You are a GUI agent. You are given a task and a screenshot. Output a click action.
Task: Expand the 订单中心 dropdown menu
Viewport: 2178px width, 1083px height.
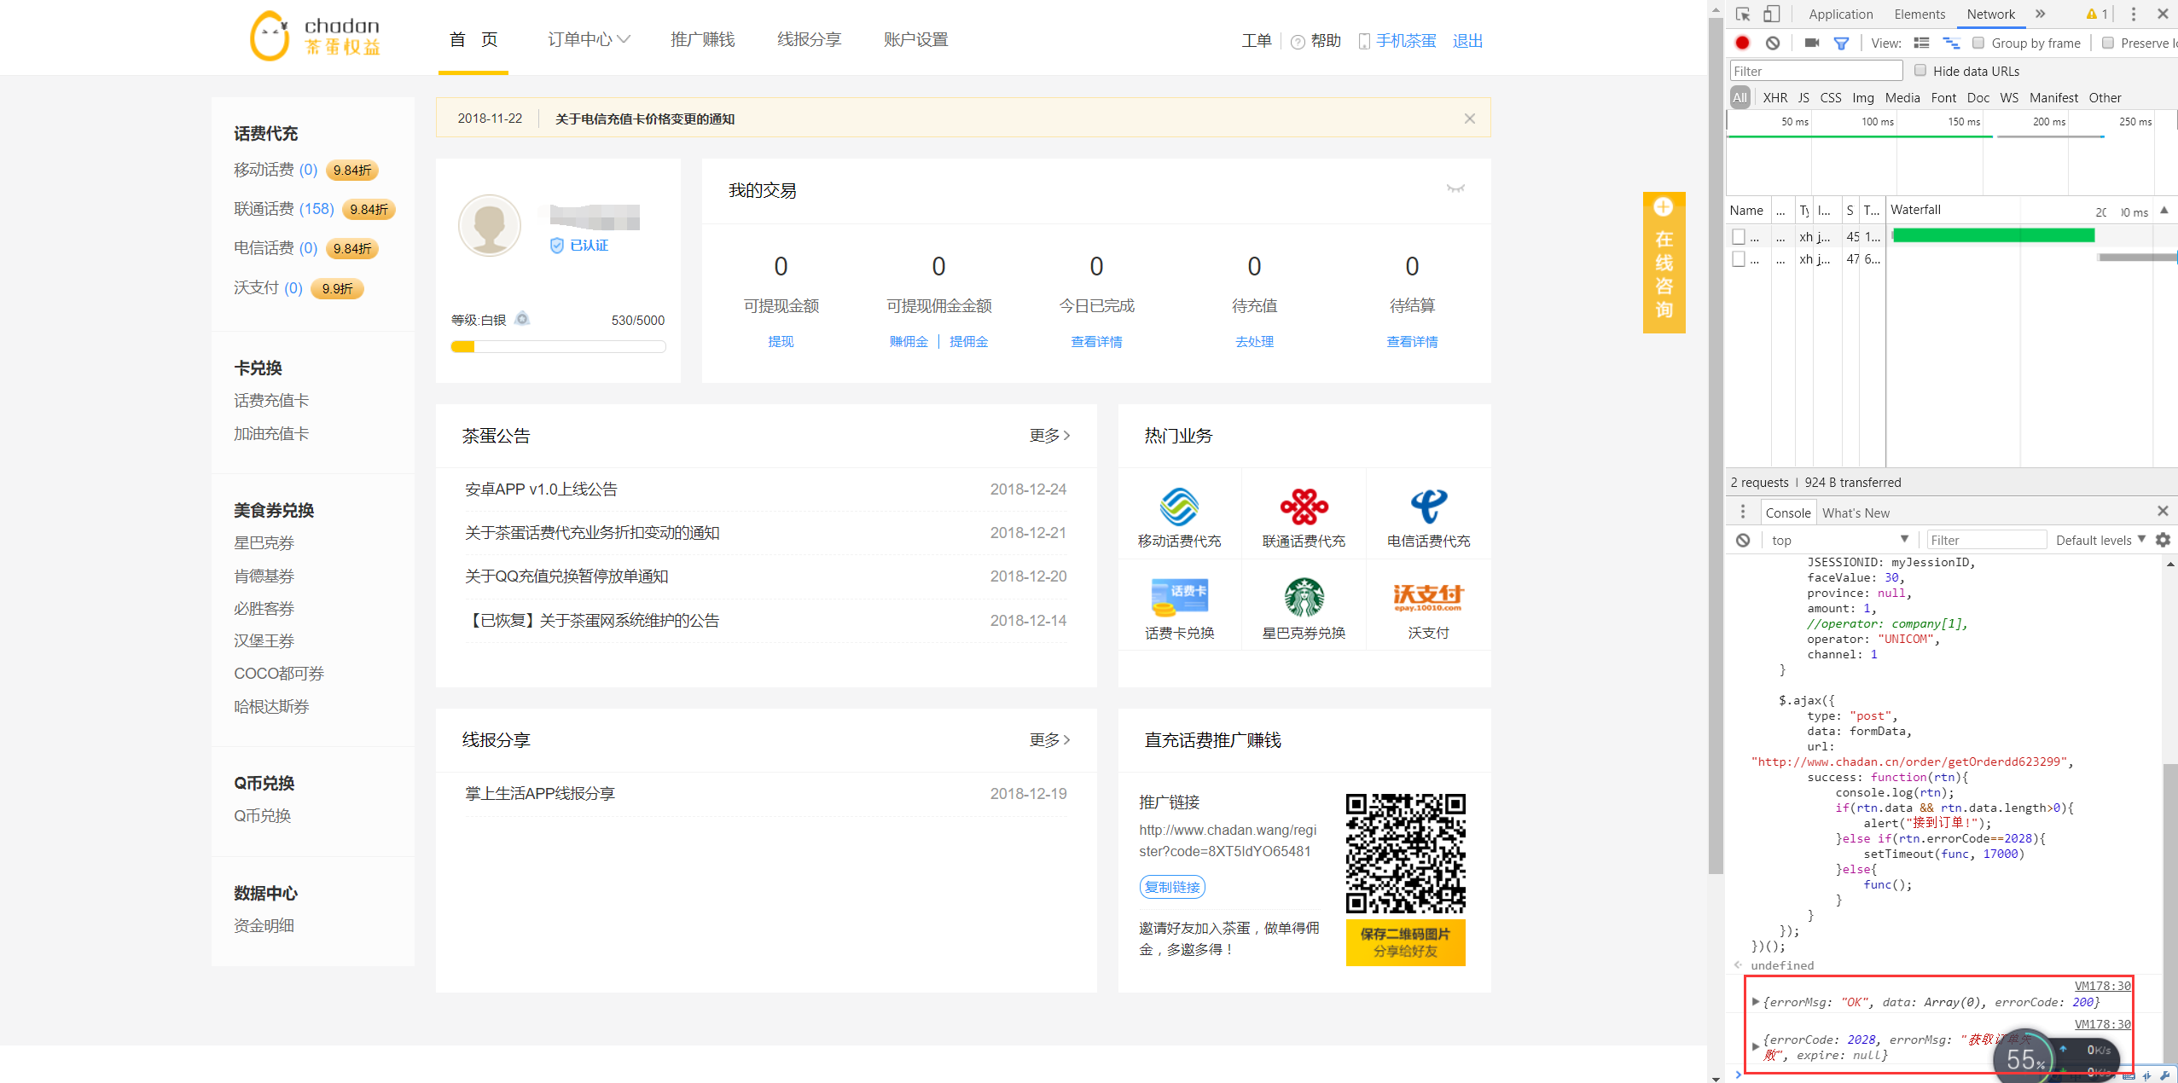tap(589, 39)
